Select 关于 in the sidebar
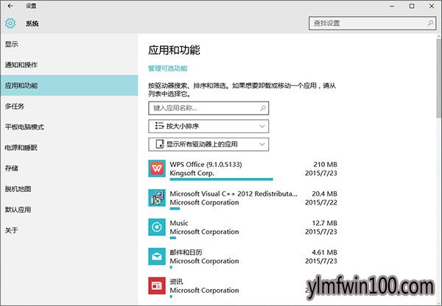 click(69, 230)
